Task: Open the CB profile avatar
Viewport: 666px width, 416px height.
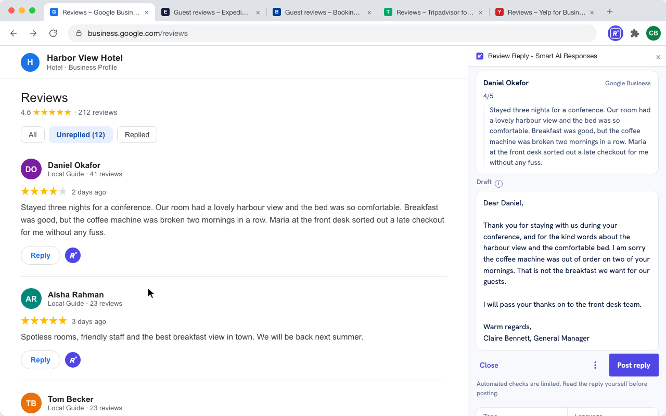Action: tap(654, 33)
